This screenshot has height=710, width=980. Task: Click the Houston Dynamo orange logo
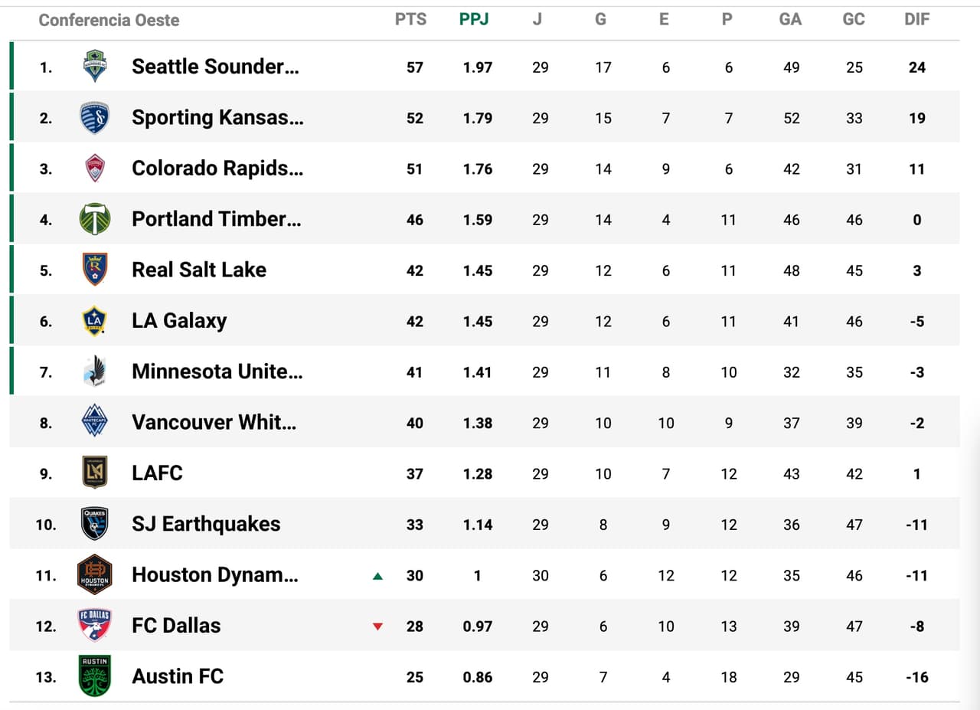click(x=95, y=574)
